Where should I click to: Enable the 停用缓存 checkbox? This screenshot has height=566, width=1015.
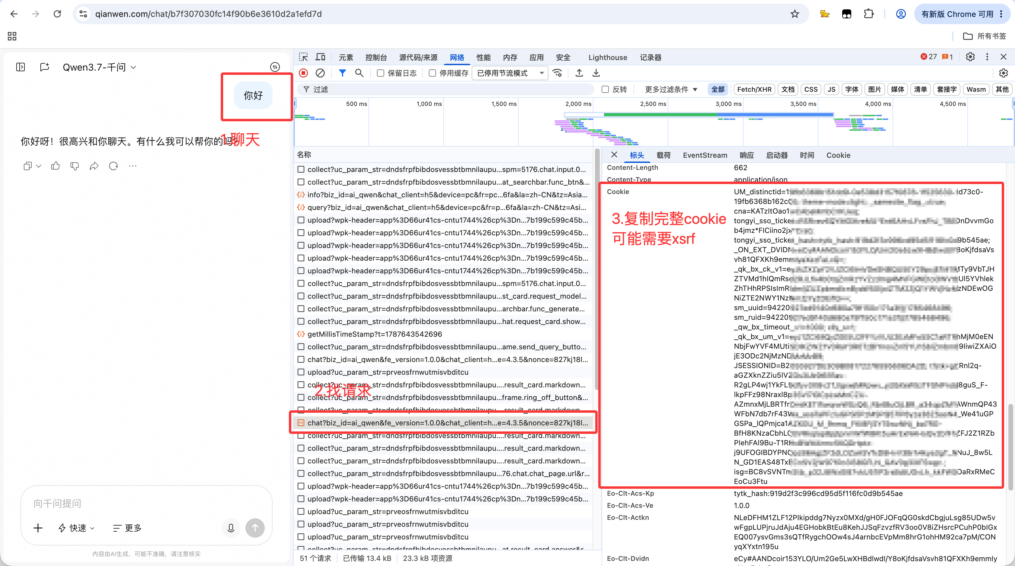[432, 73]
